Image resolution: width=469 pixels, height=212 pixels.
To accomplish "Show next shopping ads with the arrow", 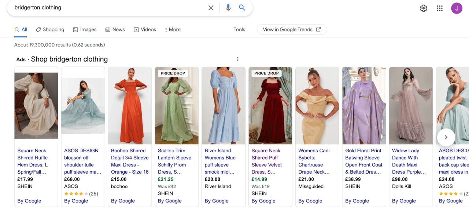I will (x=446, y=137).
